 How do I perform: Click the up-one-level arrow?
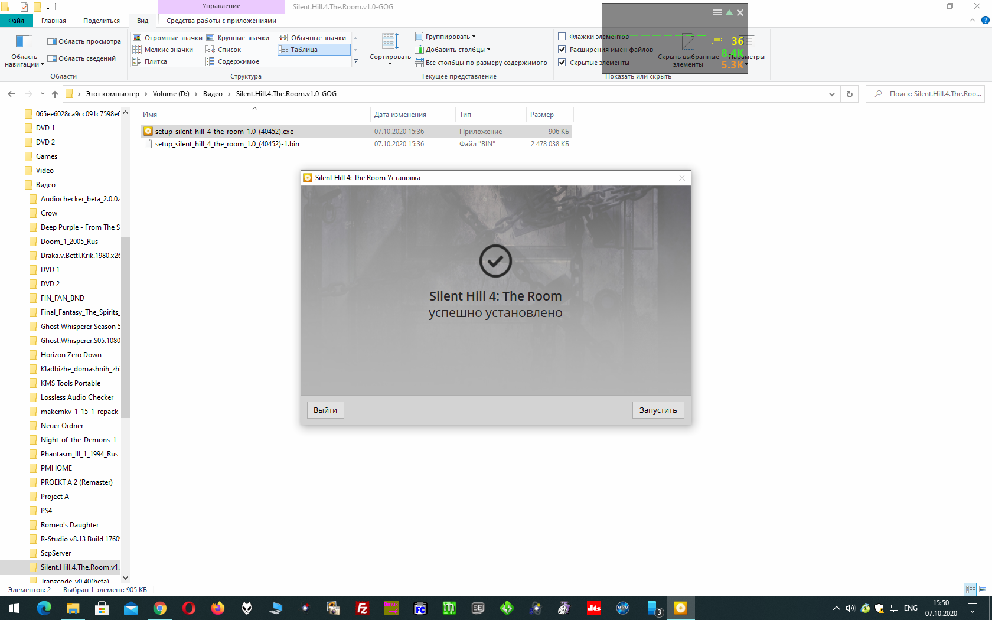(x=55, y=94)
